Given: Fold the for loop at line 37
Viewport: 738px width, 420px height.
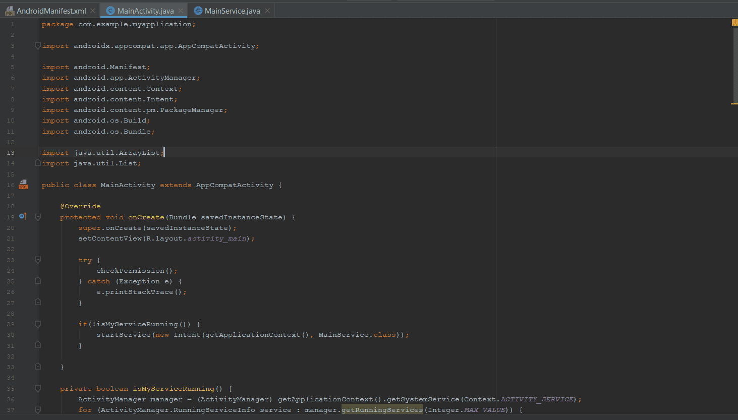Looking at the screenshot, I should [38, 410].
